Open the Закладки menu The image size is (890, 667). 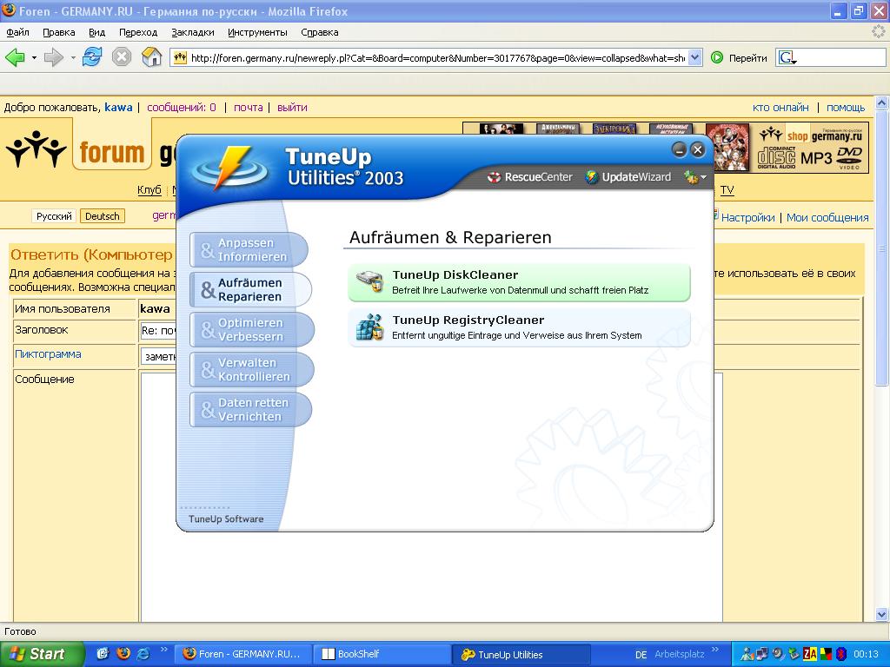click(x=193, y=32)
